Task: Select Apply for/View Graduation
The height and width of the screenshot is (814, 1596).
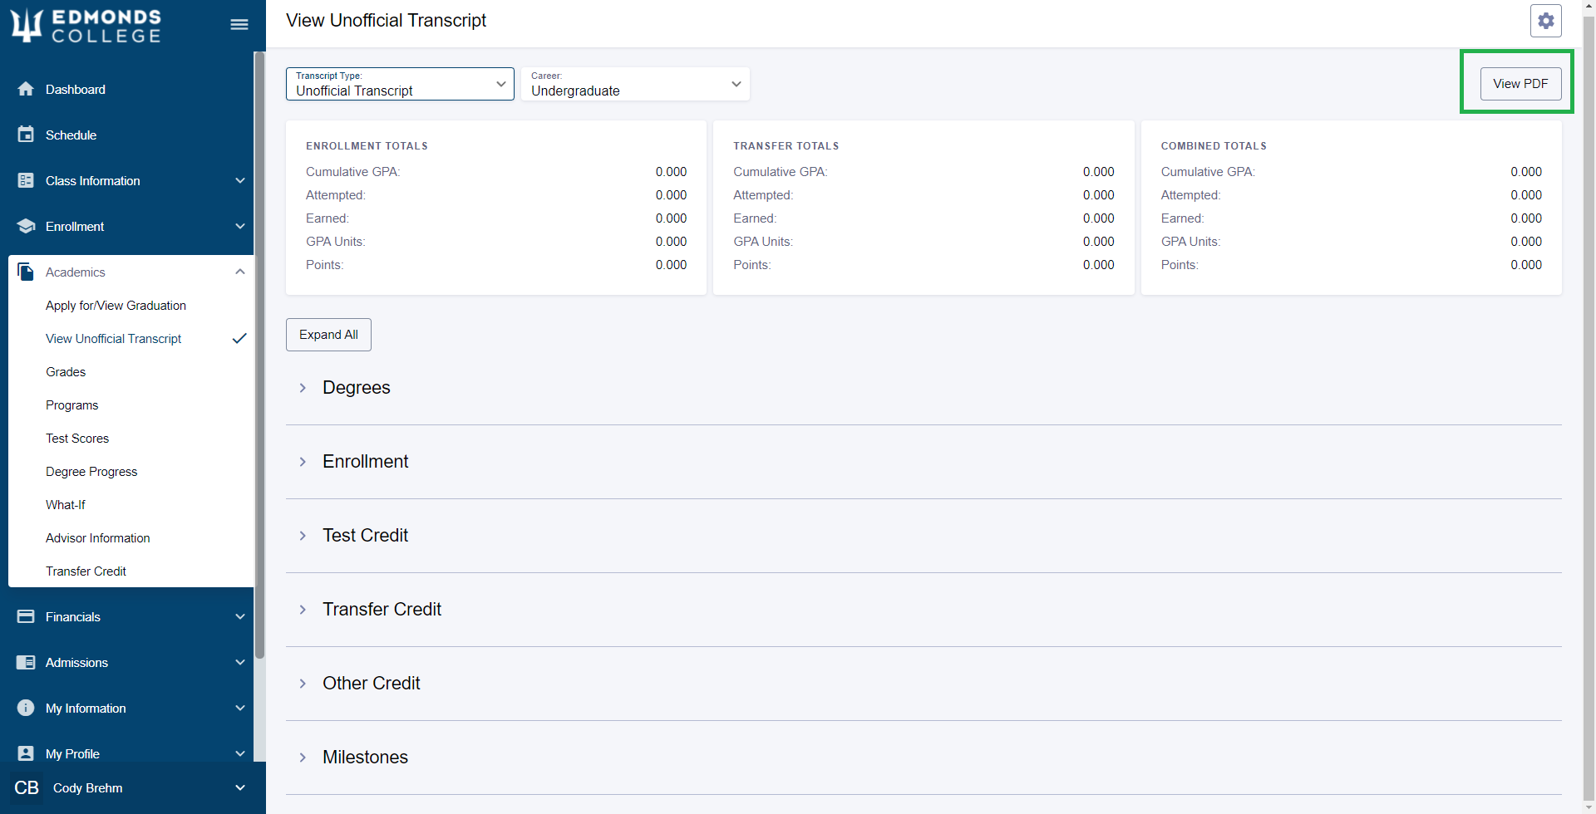Action: coord(116,306)
